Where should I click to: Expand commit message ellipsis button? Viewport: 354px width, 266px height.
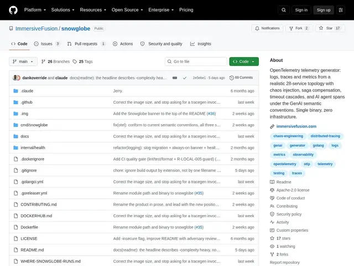[x=175, y=78]
